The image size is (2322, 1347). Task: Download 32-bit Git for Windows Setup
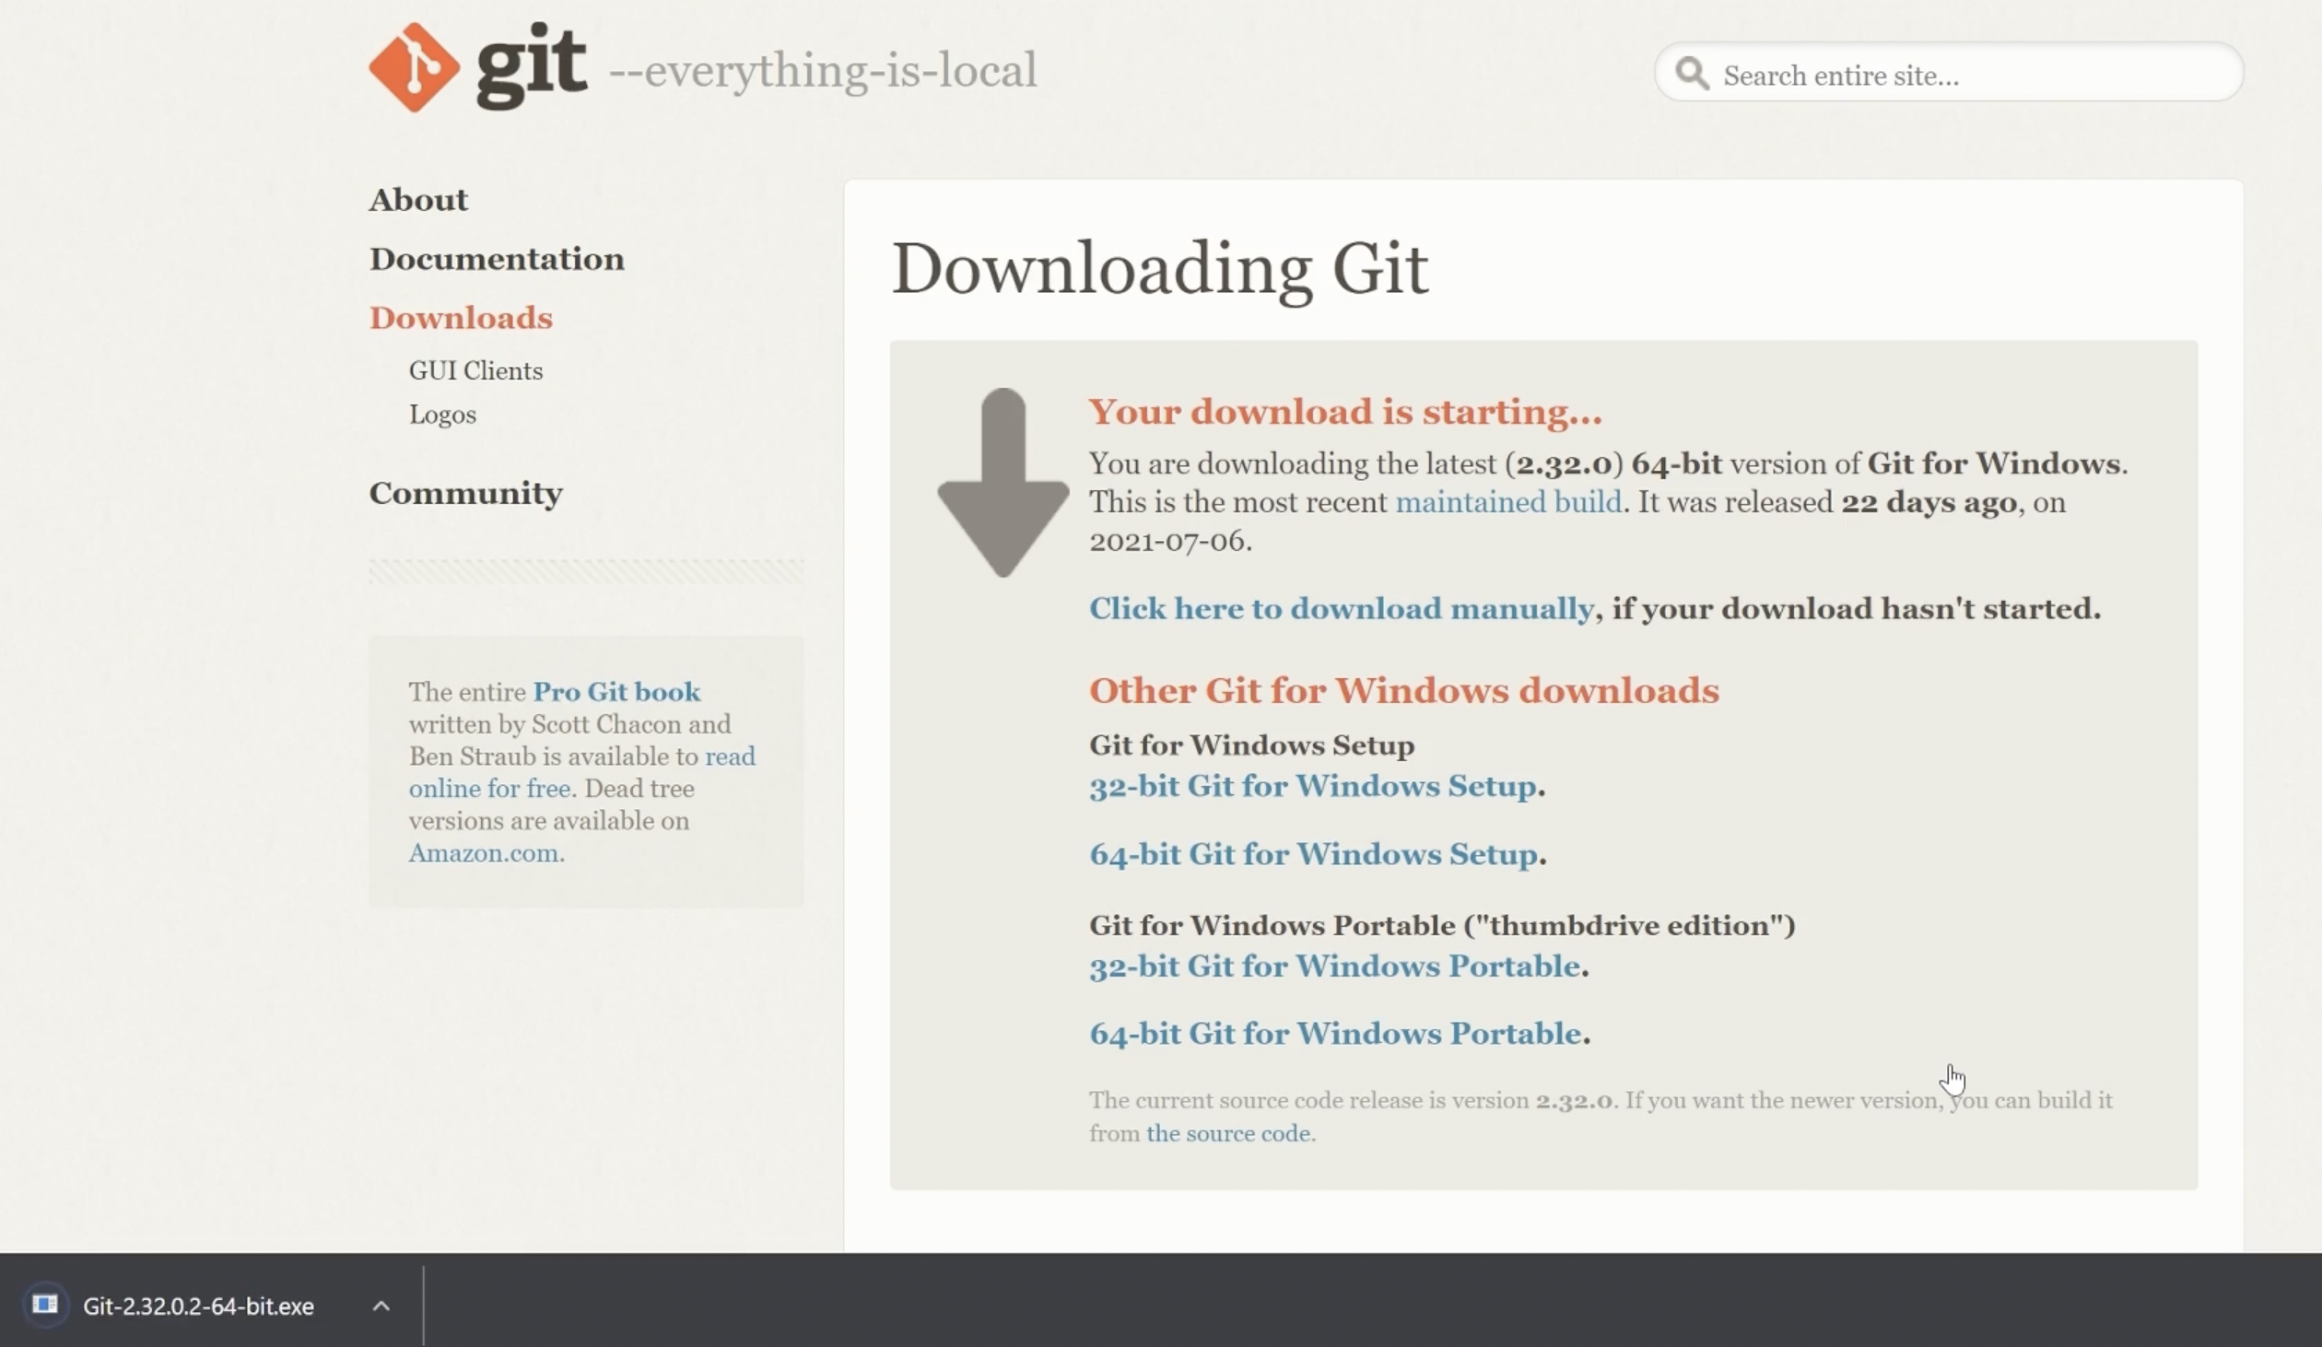point(1312,786)
